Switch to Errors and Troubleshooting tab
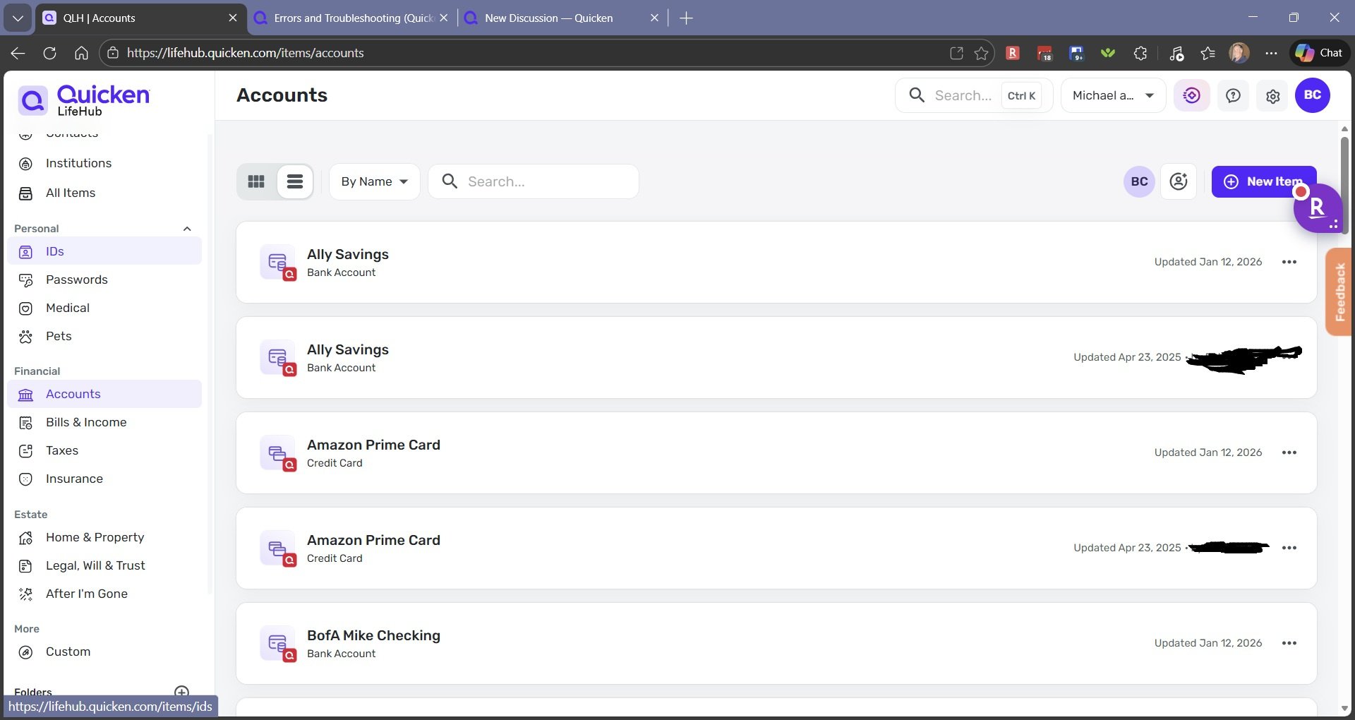The height and width of the screenshot is (720, 1355). (351, 18)
